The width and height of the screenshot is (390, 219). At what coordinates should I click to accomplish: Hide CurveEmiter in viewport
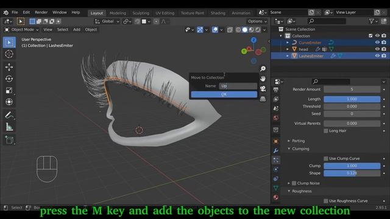[x=377, y=43]
